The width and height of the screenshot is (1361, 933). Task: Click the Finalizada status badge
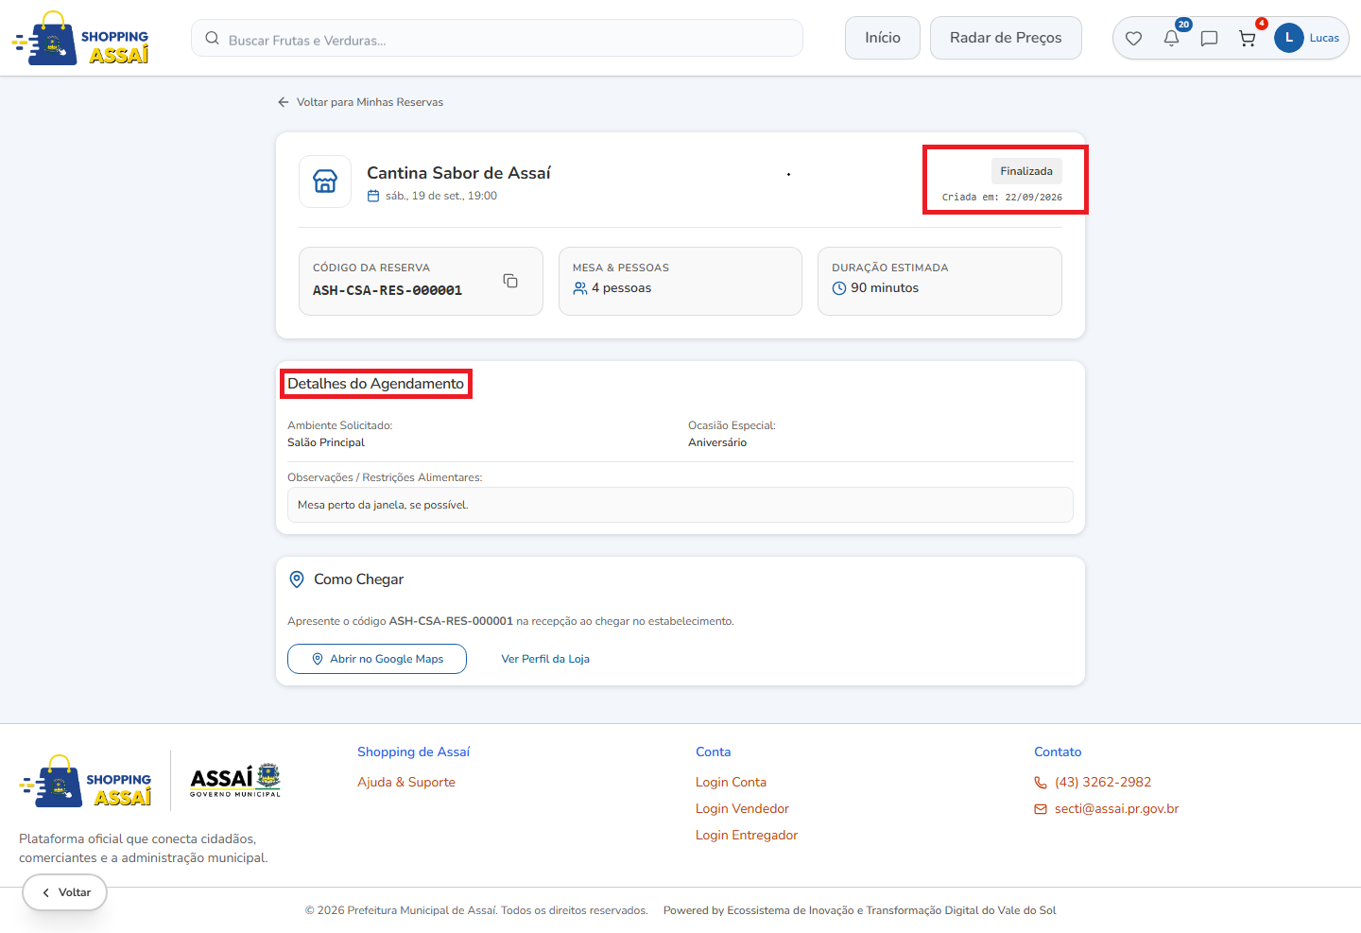[1026, 171]
